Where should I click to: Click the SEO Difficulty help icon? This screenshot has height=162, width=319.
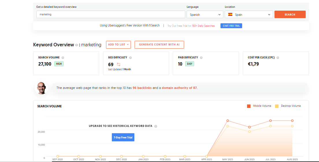(130, 58)
